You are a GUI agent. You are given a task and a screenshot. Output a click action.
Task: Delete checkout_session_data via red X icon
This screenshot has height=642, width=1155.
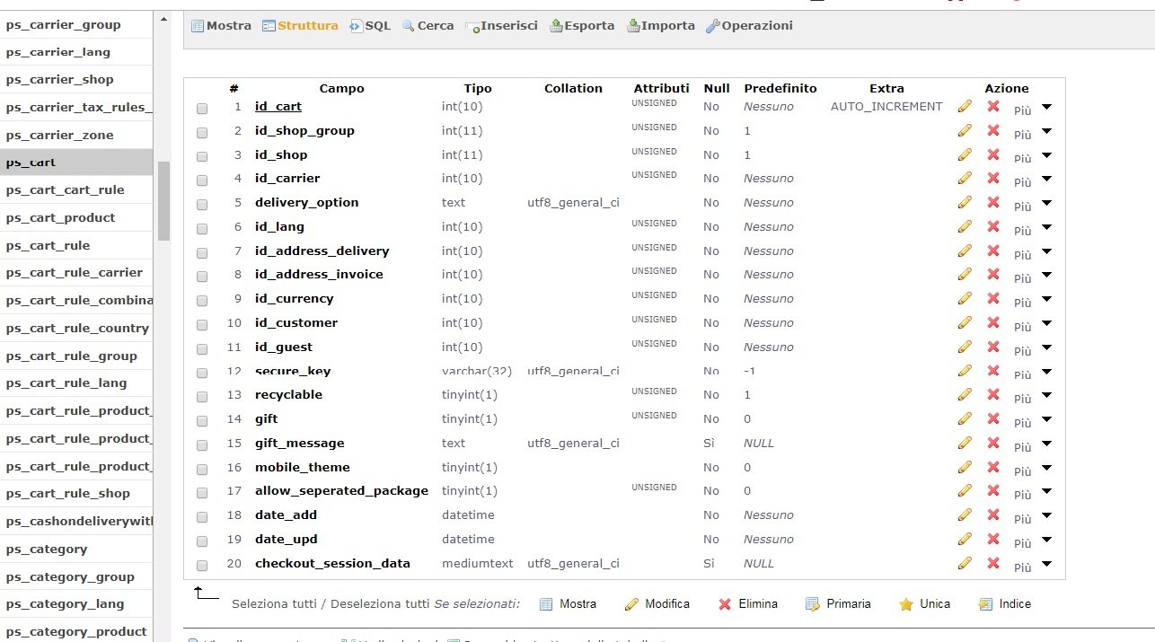pos(993,563)
